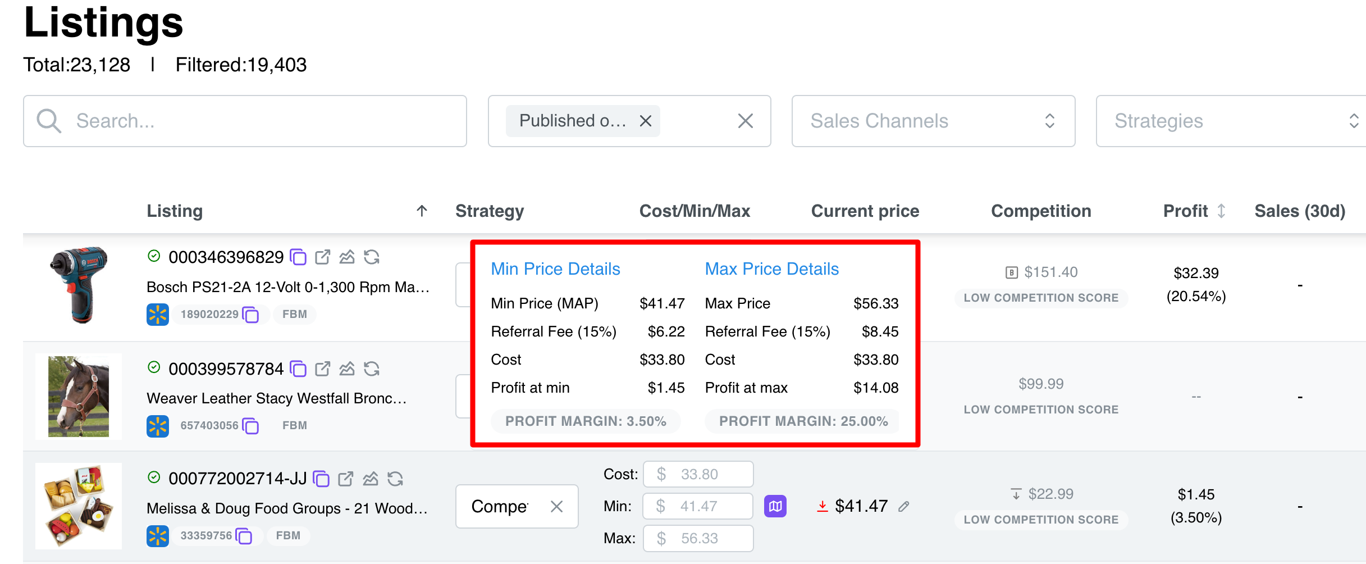Click Current price column header
Image resolution: width=1366 pixels, height=564 pixels.
point(865,211)
